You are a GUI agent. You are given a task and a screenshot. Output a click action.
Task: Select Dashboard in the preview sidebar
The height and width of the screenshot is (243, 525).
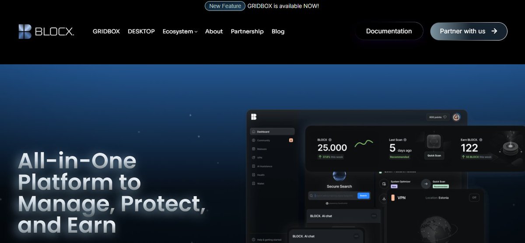[x=272, y=132]
